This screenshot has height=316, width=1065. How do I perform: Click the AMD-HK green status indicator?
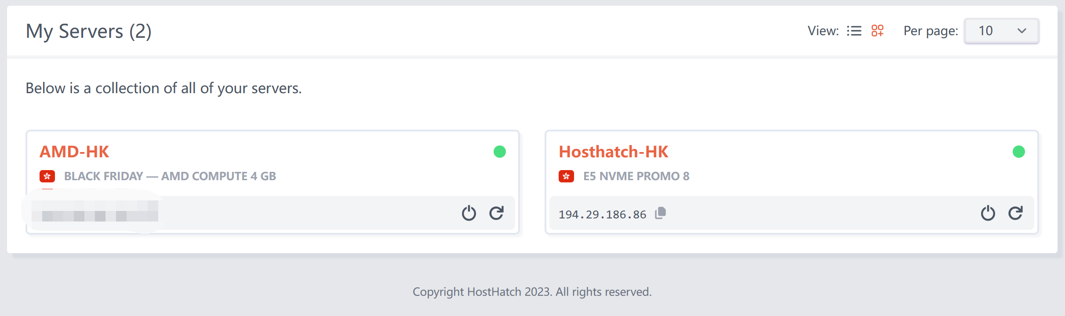coord(500,152)
